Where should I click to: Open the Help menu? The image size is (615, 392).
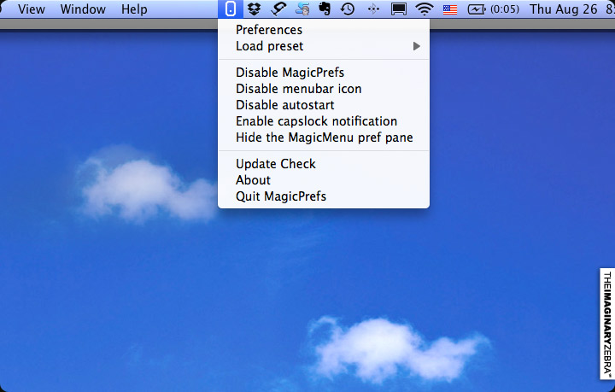click(x=134, y=9)
